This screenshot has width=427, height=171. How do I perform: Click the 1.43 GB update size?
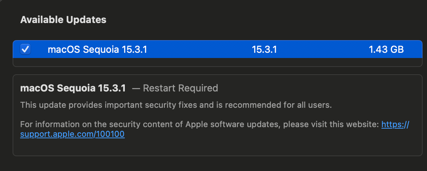386,49
